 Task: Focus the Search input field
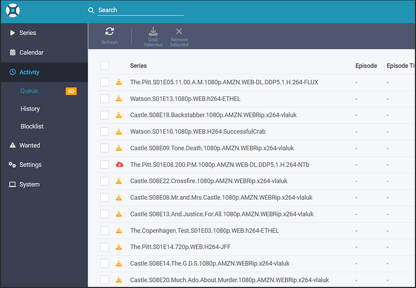coord(140,10)
